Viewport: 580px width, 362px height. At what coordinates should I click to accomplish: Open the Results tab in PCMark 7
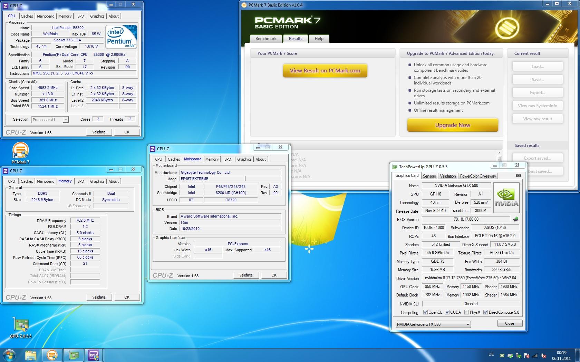[296, 39]
